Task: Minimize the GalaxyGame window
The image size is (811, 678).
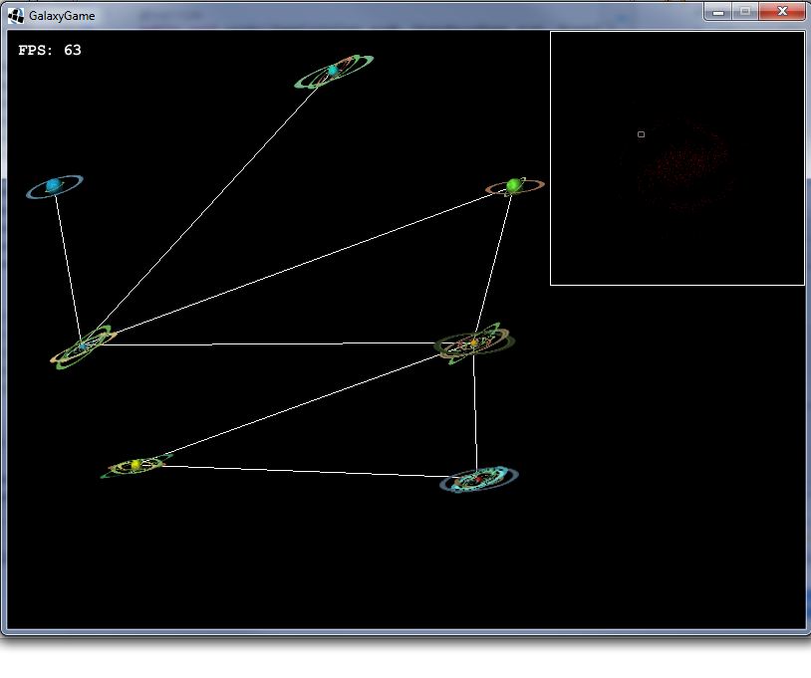Action: 718,11
